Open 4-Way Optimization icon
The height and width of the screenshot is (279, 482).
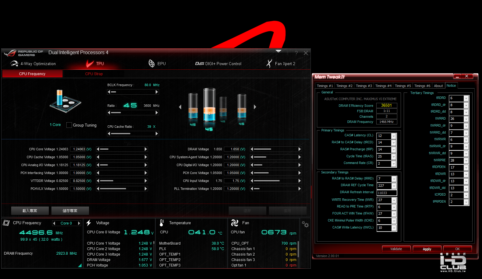14,64
